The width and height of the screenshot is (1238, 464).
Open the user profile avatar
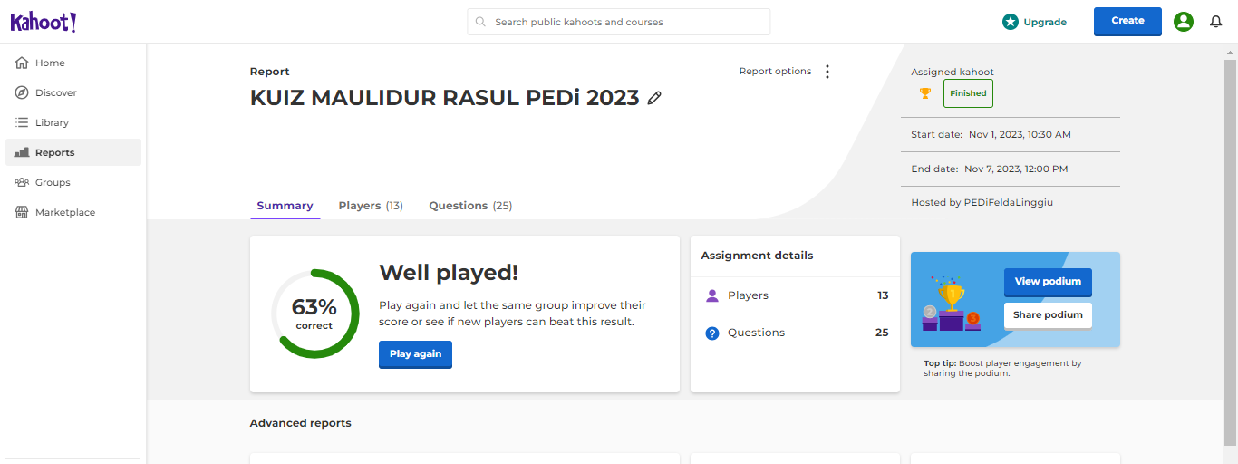(1183, 22)
